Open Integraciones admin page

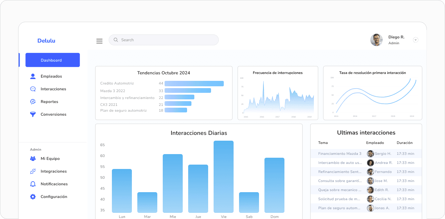54,171
